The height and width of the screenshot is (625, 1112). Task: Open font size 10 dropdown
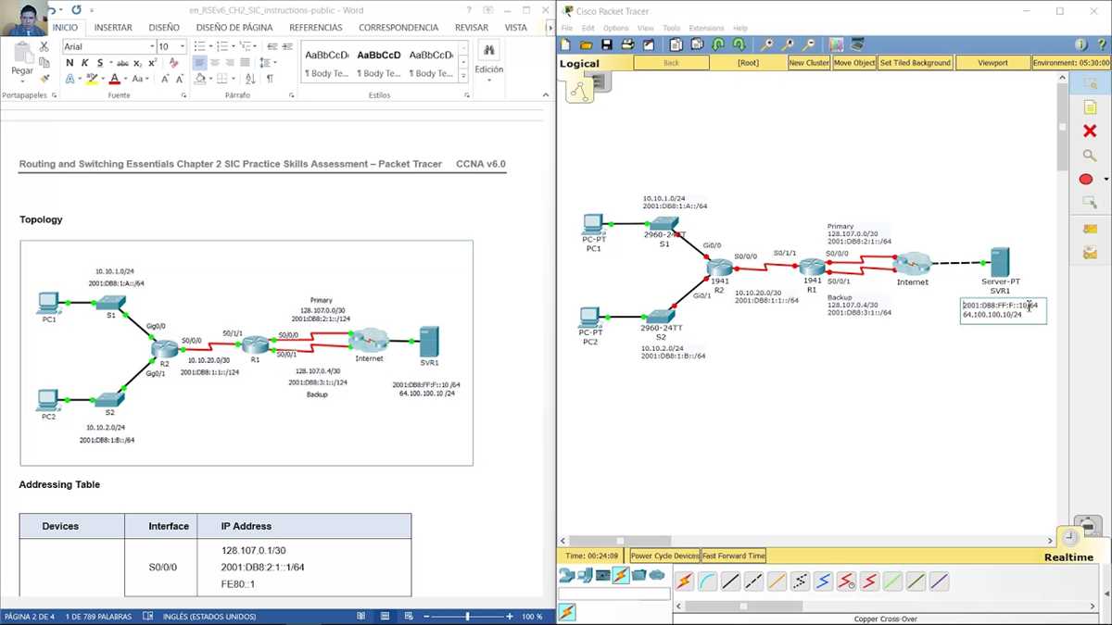click(x=183, y=46)
